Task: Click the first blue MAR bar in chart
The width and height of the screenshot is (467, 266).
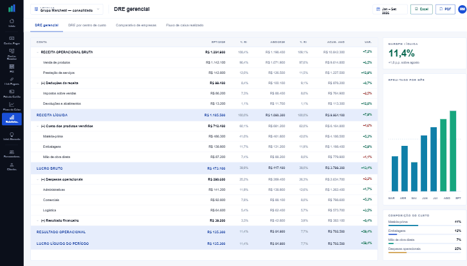Action: point(394,173)
